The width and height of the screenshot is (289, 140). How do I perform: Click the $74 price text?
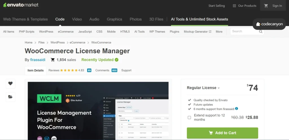[252, 88]
